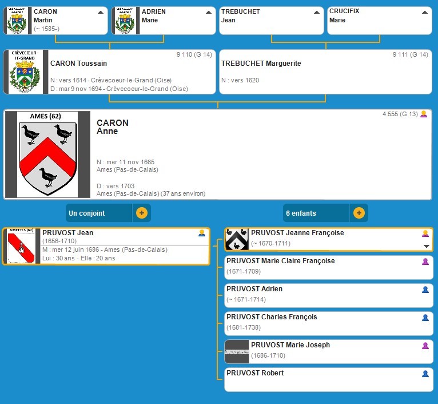Click the male icon beside PRUVOST Adrien
Screen dimensions: 438x404
tap(425, 290)
